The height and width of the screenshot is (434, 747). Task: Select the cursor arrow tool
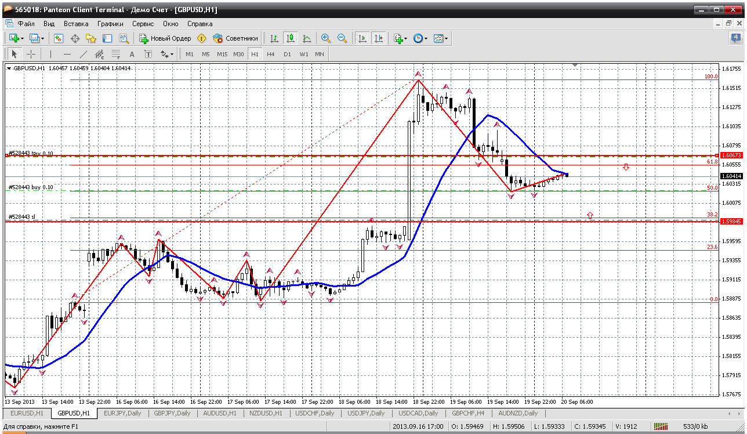[15, 54]
